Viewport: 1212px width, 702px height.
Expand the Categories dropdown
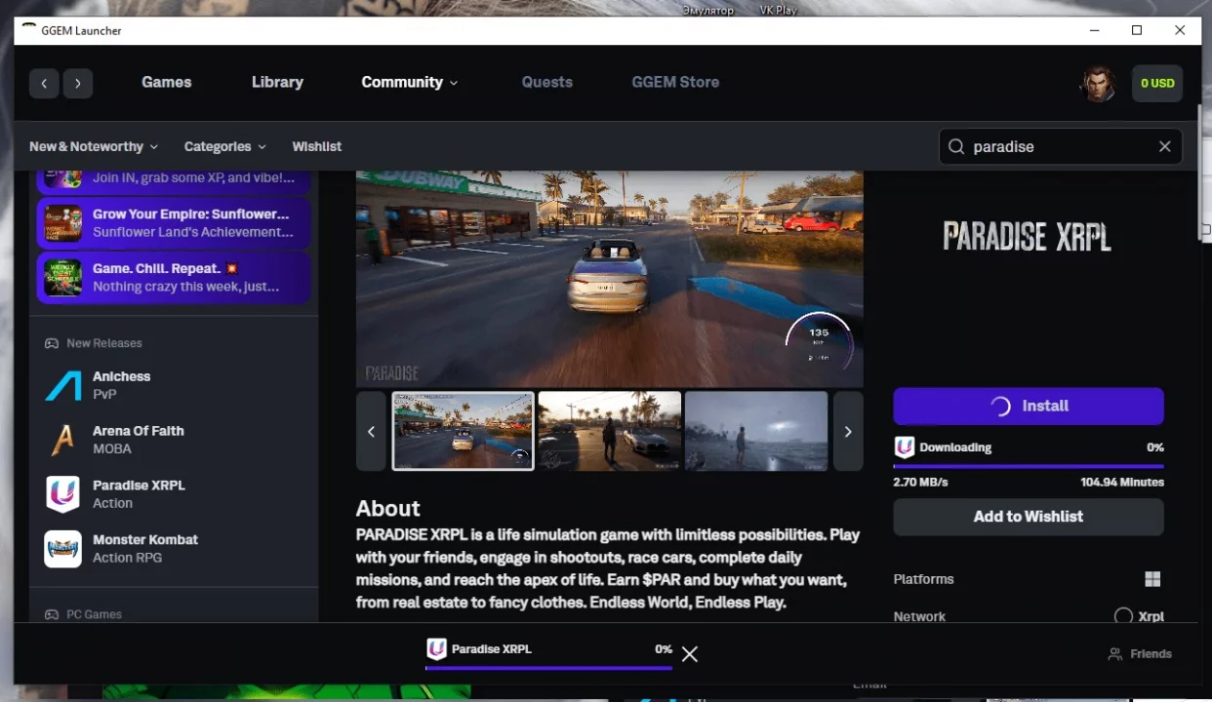(x=225, y=146)
